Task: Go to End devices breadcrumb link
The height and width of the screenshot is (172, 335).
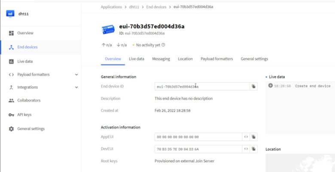Action: (156, 7)
